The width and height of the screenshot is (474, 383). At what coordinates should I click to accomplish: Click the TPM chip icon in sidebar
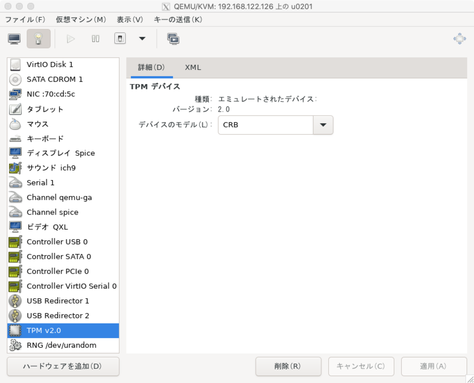tap(15, 331)
